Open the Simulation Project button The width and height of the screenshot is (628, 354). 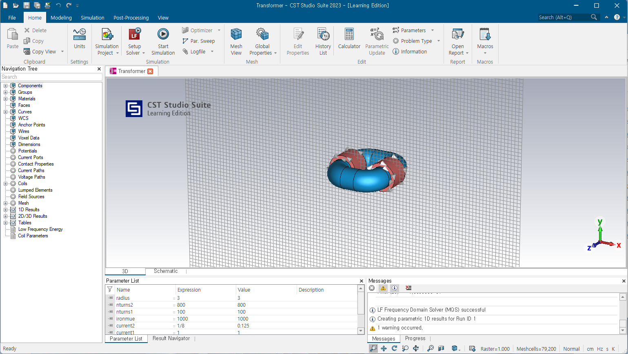[x=107, y=42]
